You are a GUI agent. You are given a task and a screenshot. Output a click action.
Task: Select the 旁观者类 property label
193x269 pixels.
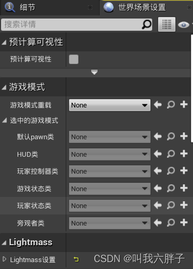(x=31, y=223)
